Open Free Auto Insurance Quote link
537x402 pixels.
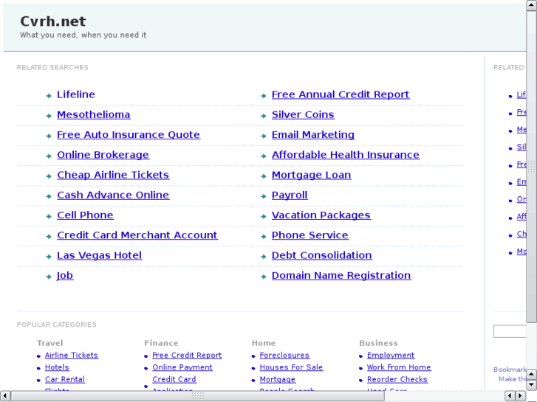128,135
